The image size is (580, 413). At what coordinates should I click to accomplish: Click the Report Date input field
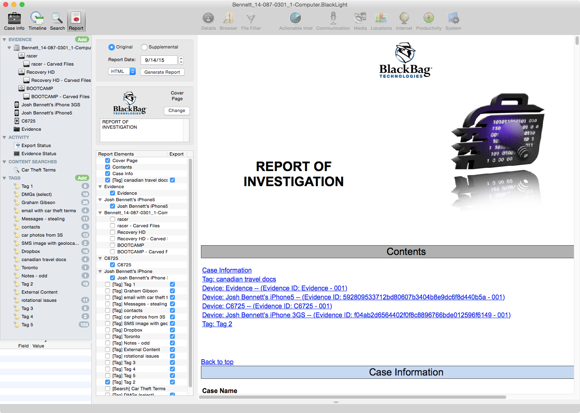click(x=159, y=60)
